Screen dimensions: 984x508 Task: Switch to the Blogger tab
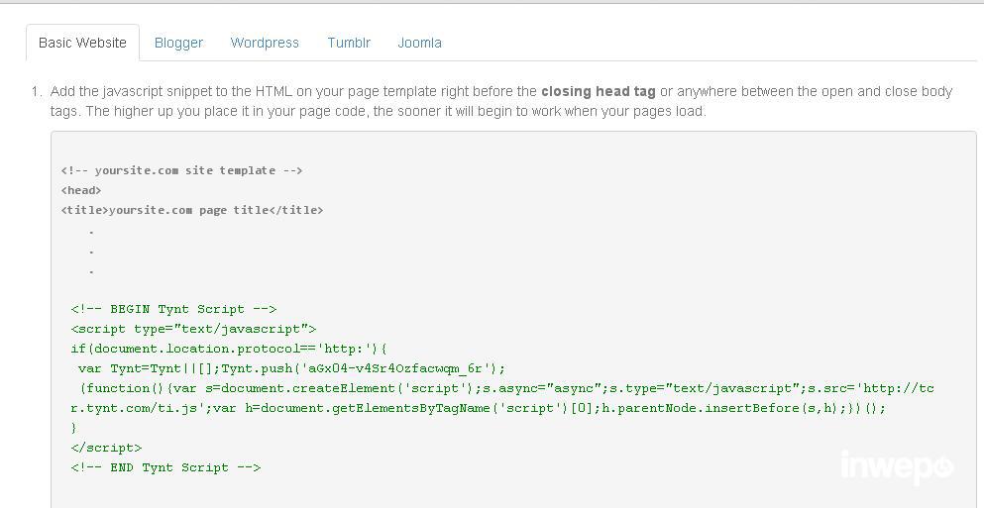(178, 43)
